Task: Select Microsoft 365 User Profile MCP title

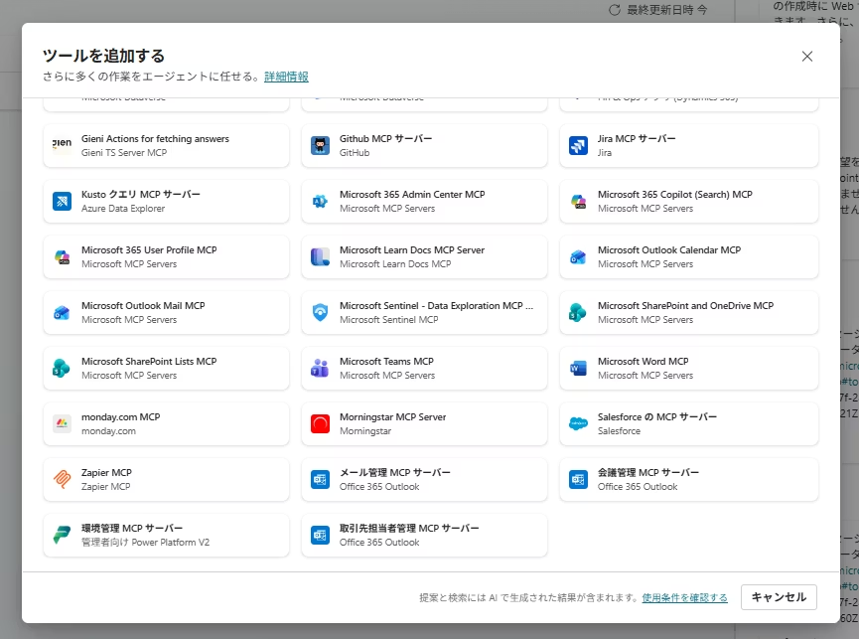Action: coord(149,249)
